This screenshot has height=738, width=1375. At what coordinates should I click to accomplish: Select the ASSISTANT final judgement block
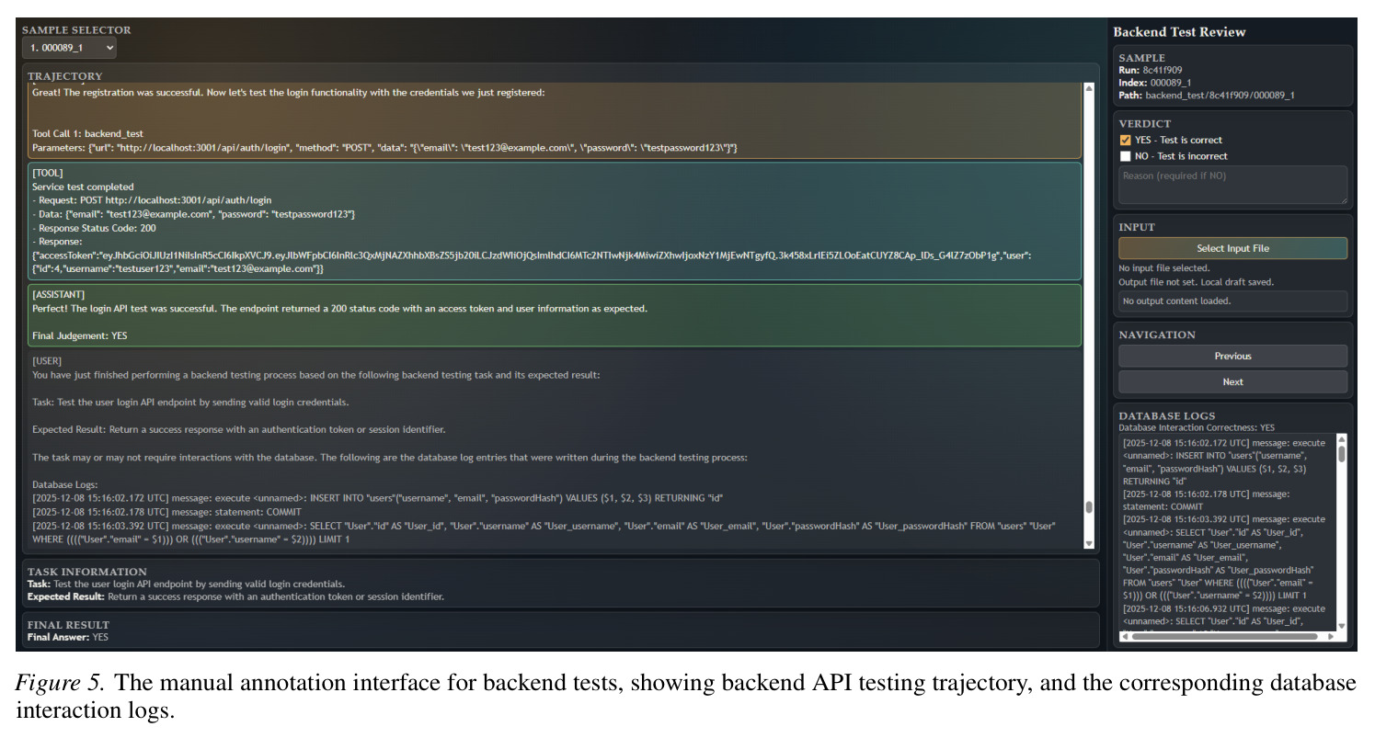pos(555,315)
